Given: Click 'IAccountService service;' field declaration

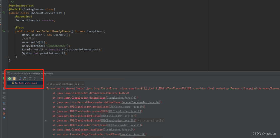Looking at the screenshot, I should point(35,20).
